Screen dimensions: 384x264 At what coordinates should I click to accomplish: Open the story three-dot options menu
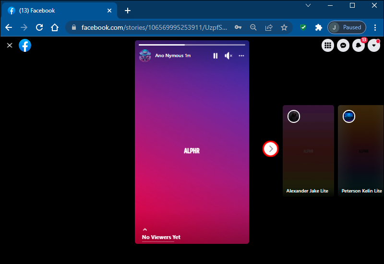241,56
